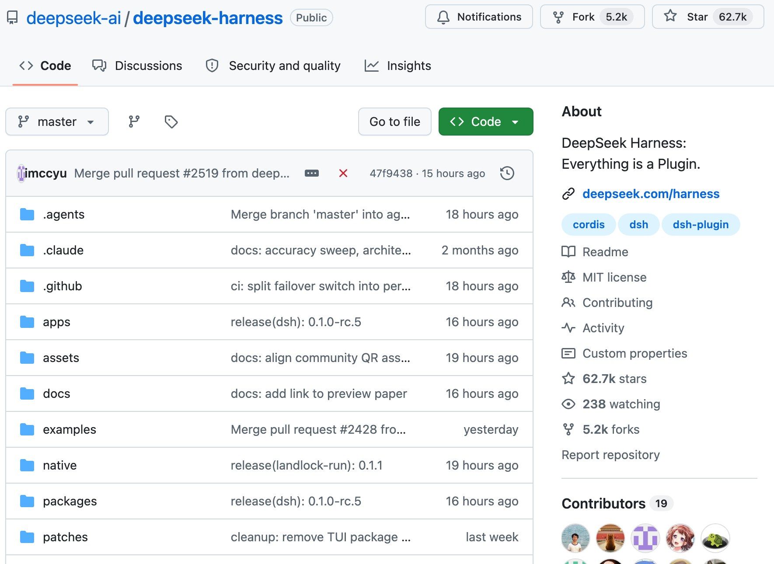Viewport: 774px width, 564px height.
Task: Open 'cleanup: remove TUI package ...' commit message
Action: [x=321, y=537]
